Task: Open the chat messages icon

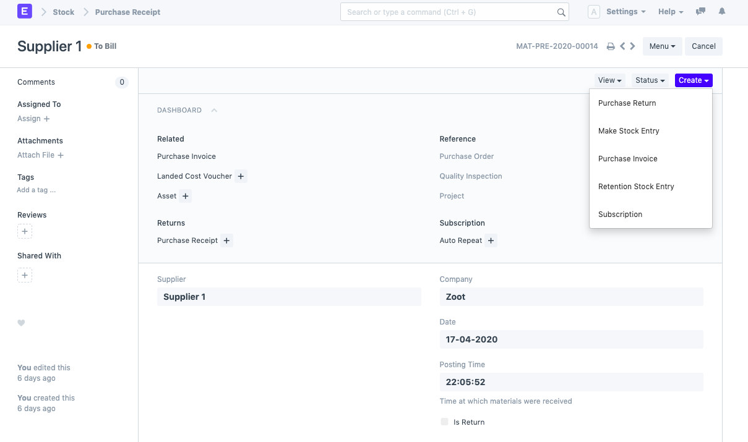Action: [700, 12]
